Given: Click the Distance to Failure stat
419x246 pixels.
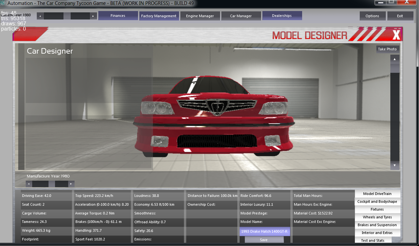Looking at the screenshot, I should click(213, 196).
